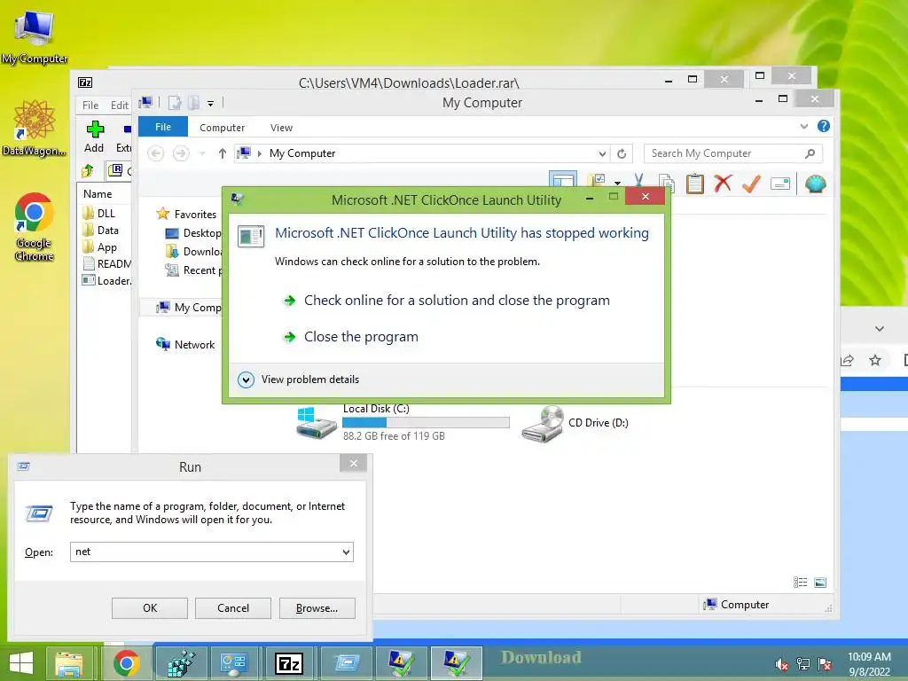Click the Control Panel icon in taskbar
Screen dimensions: 908x681
(234, 663)
